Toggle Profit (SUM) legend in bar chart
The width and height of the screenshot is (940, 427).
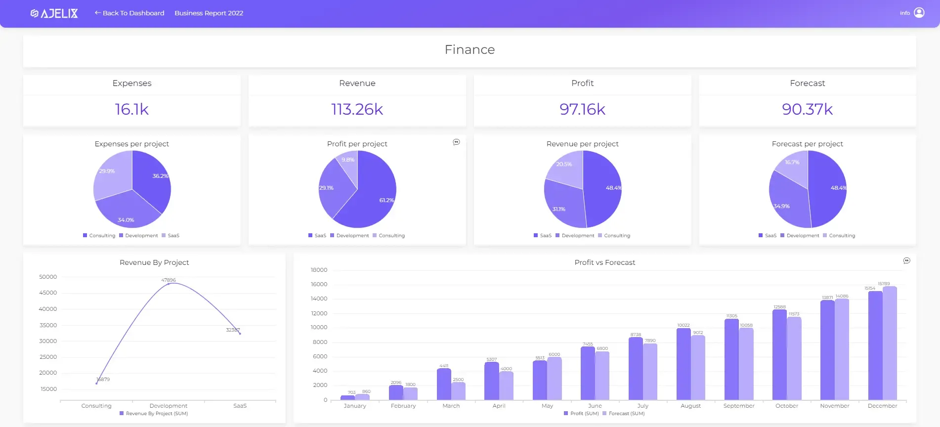581,414
